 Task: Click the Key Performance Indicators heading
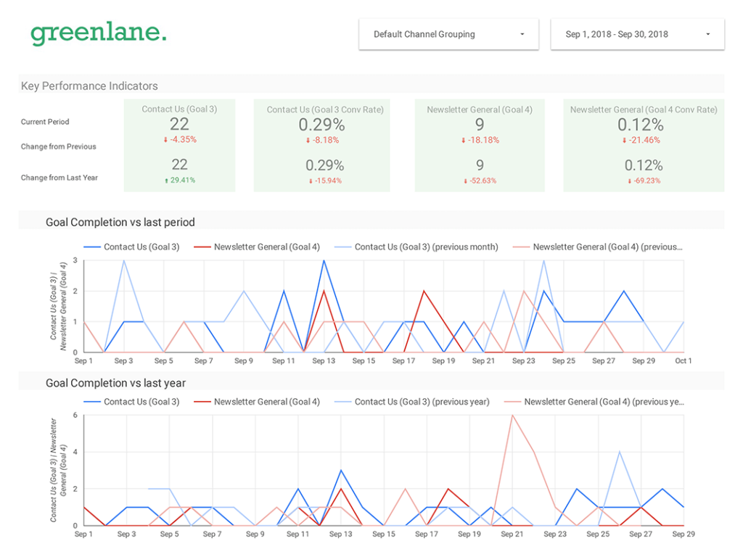[89, 86]
